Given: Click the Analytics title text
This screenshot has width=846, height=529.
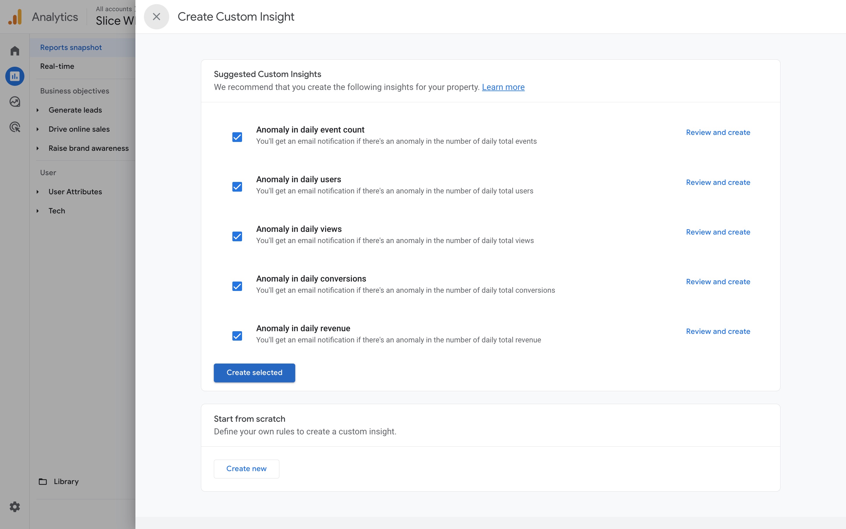Looking at the screenshot, I should (55, 17).
